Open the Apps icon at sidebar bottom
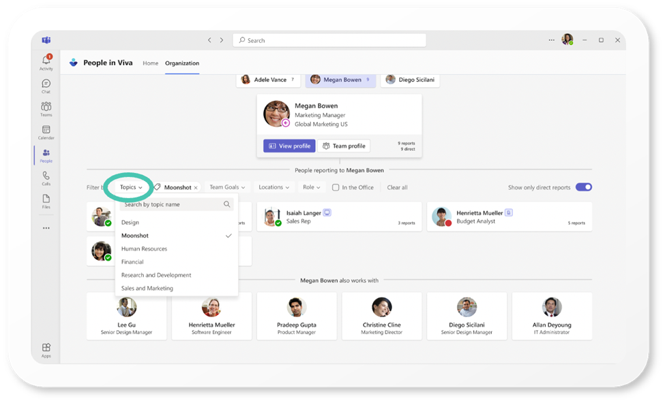Viewport: 665px width, 403px height. click(46, 348)
